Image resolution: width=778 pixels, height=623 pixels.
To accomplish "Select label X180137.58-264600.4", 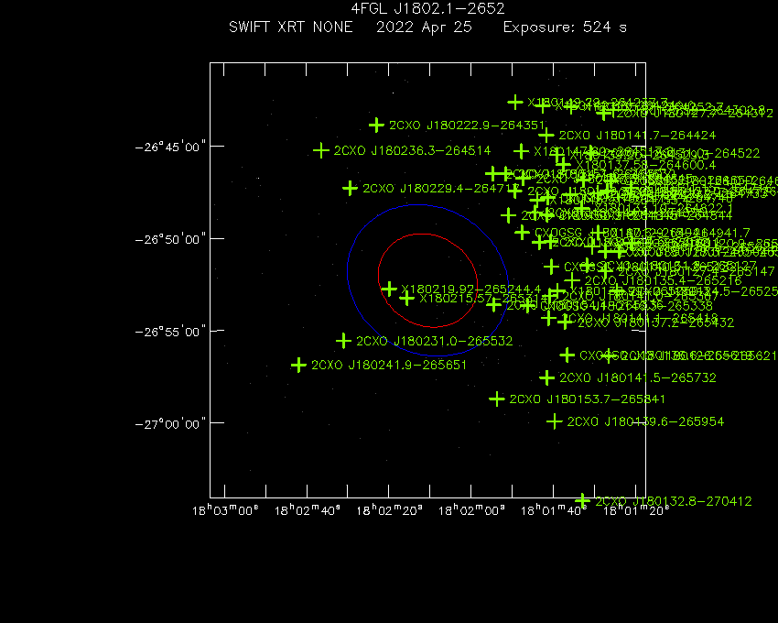I will [x=646, y=165].
